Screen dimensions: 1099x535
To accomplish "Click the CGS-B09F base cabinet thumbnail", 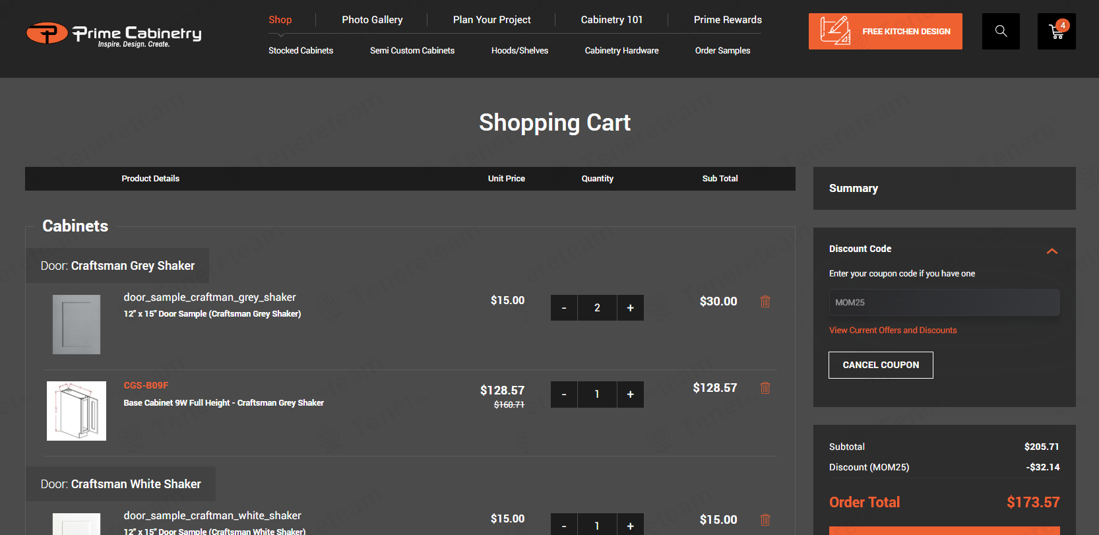I will tap(77, 411).
